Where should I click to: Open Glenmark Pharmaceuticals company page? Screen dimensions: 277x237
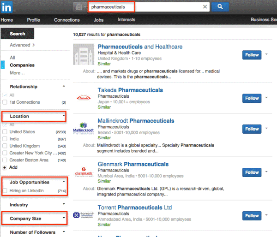[133, 164]
